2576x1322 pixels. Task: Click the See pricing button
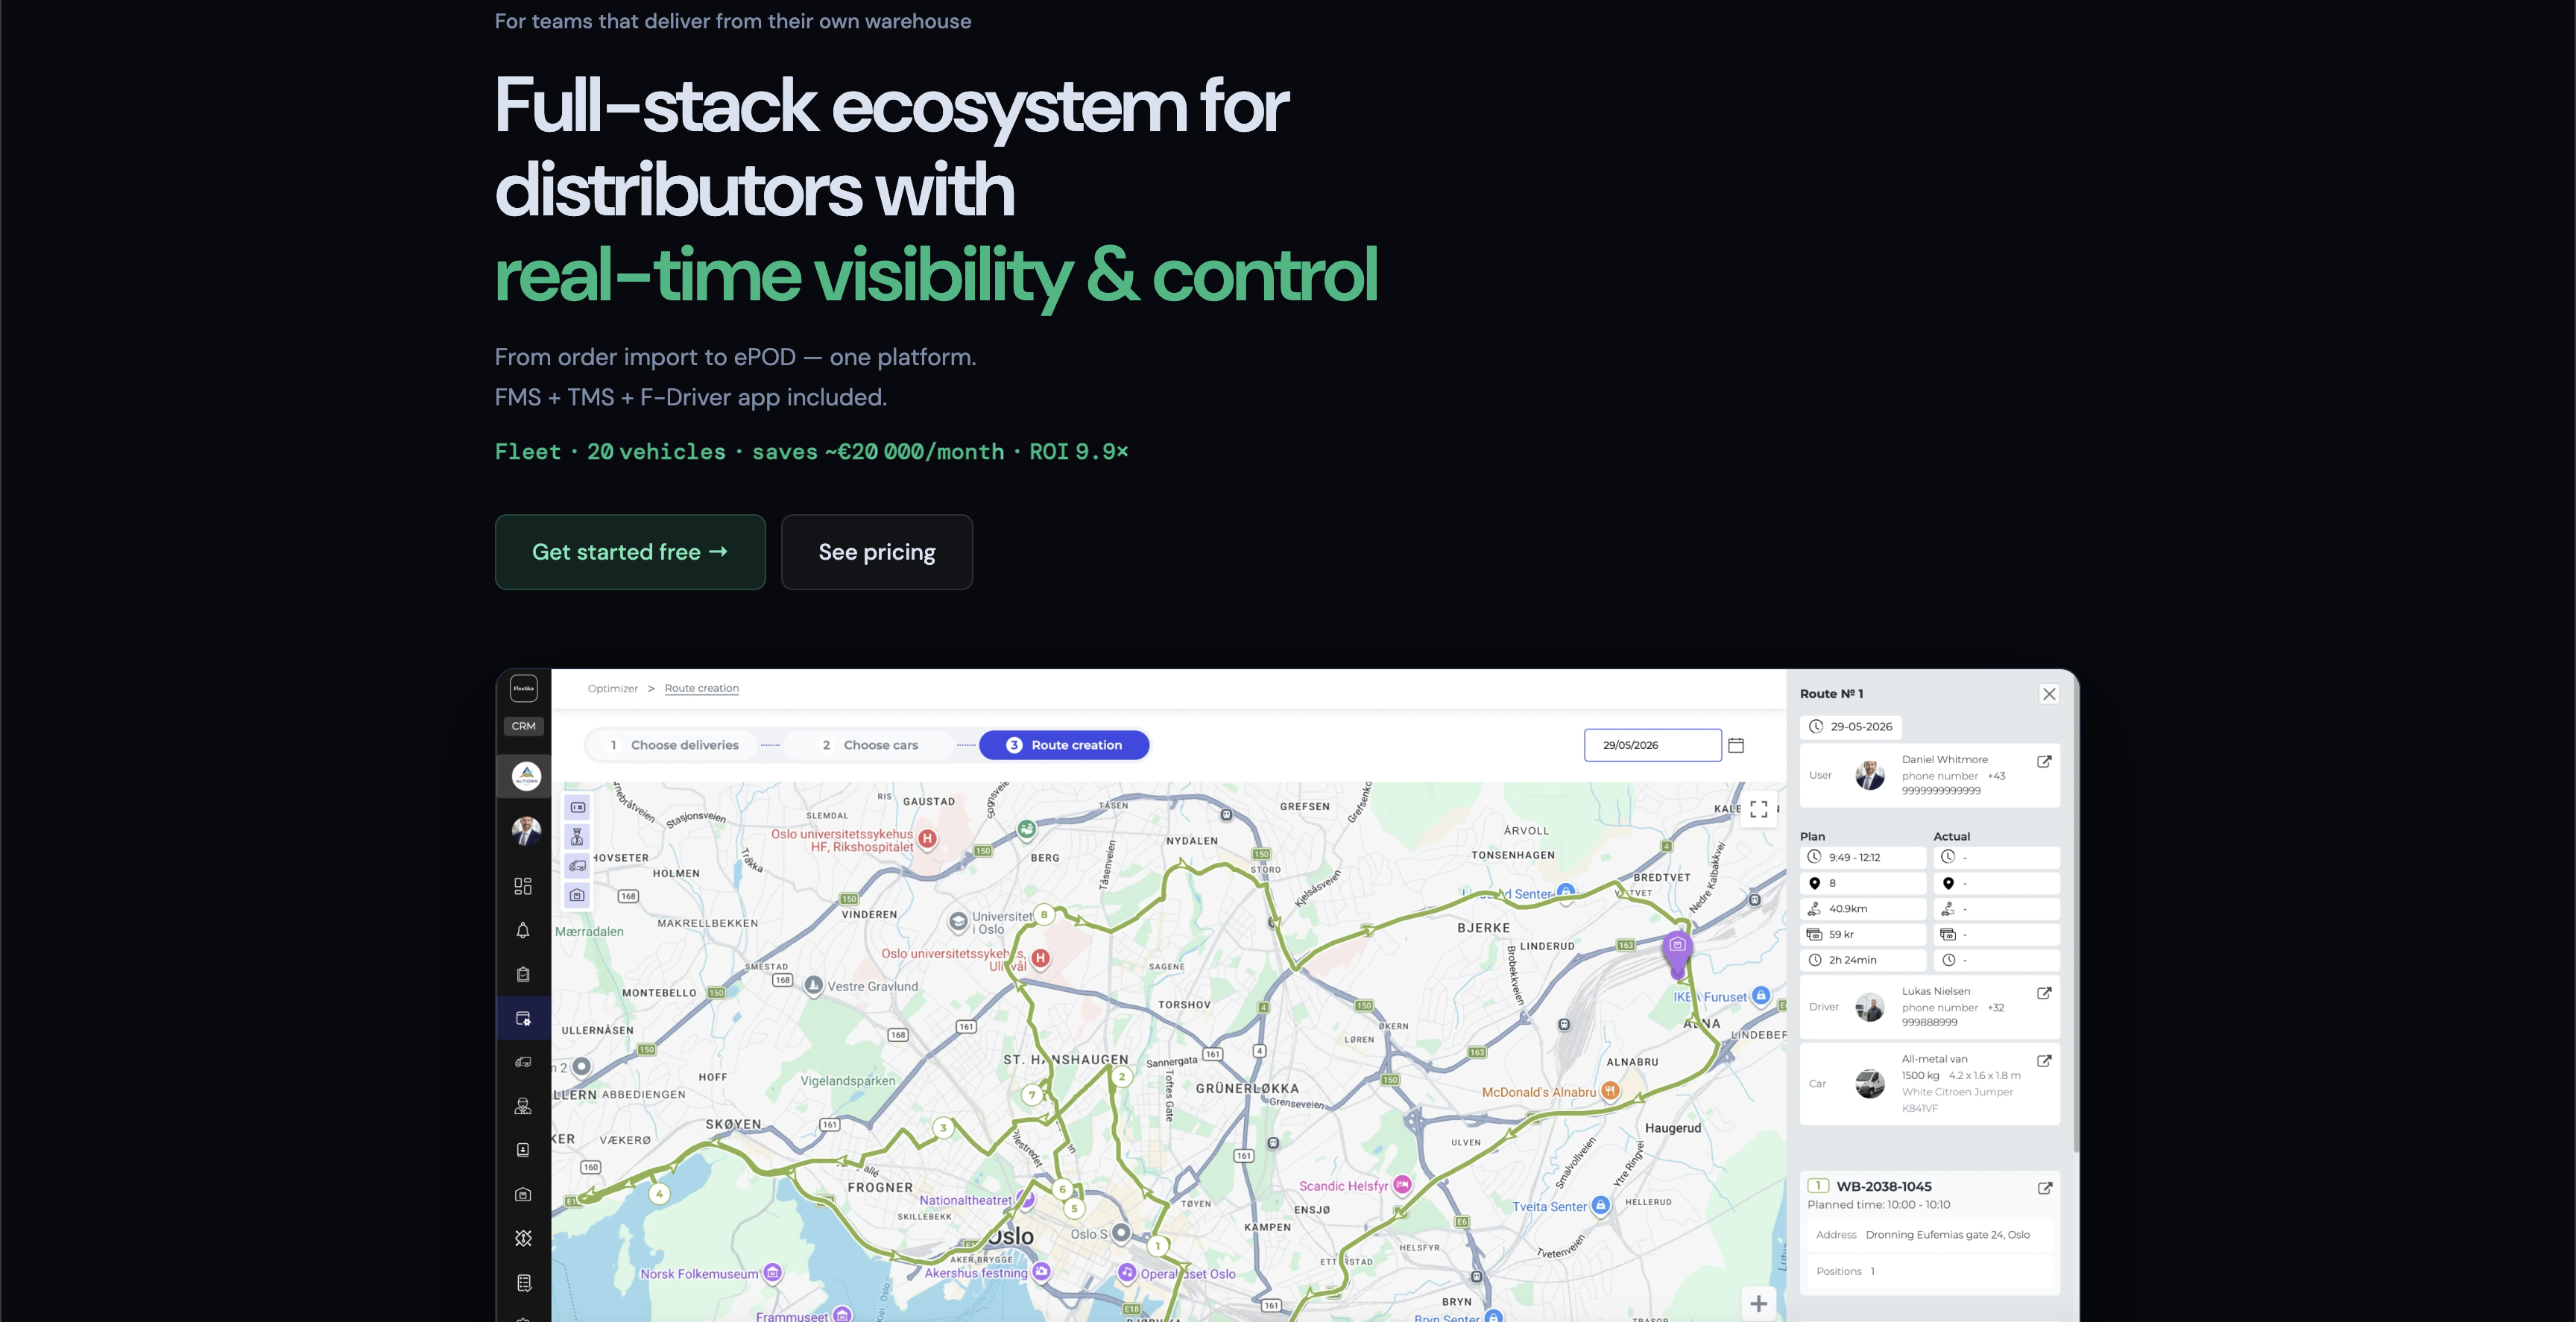point(877,552)
